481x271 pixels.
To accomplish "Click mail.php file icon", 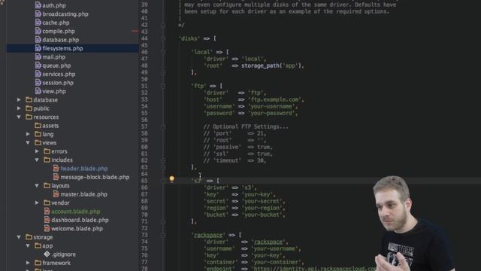I will [x=38, y=57].
